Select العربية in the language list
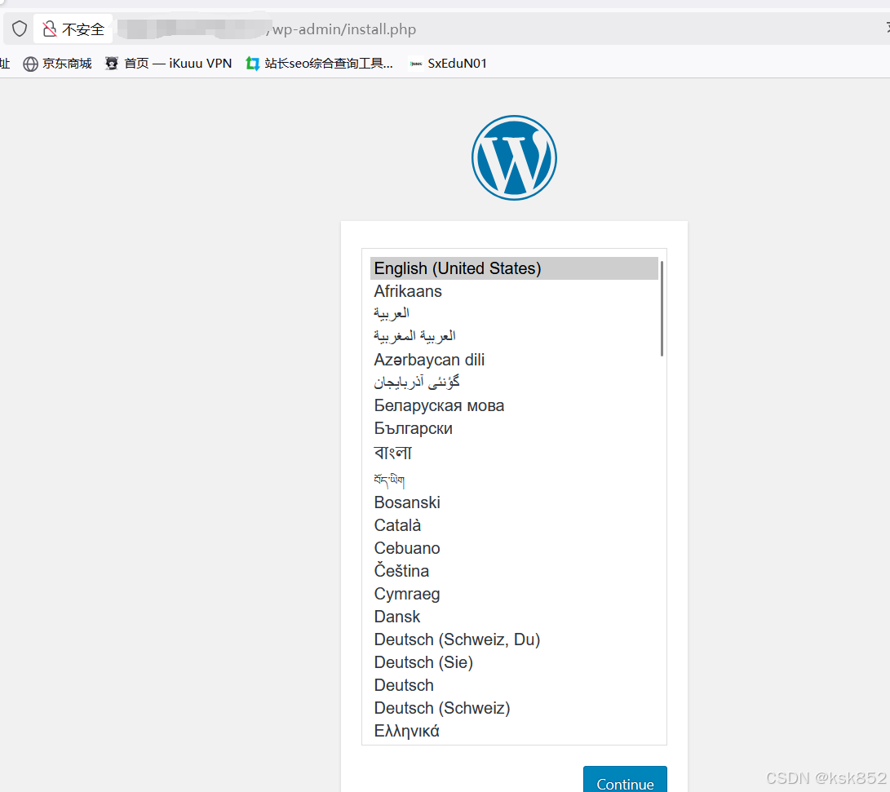 pyautogui.click(x=514, y=314)
